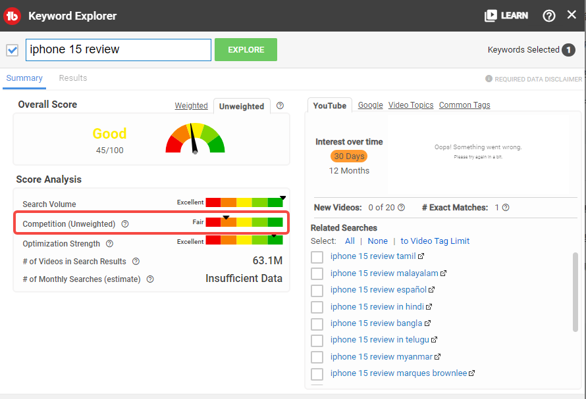Check the review marques brownlee box
The image size is (586, 399).
click(317, 374)
